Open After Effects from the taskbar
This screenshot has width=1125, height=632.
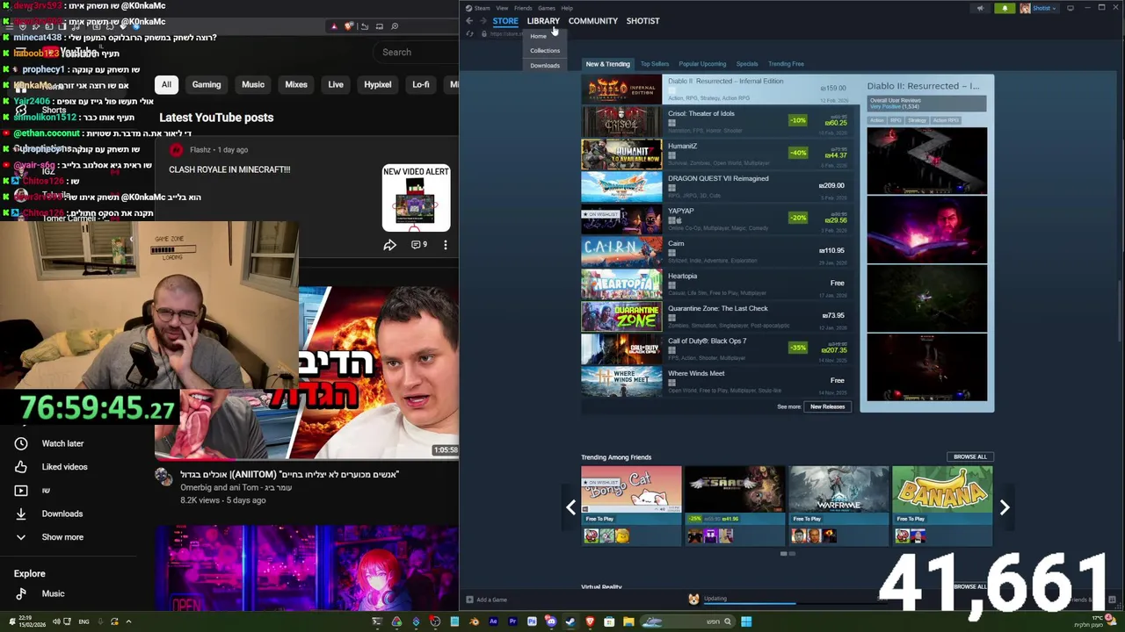pyautogui.click(x=493, y=621)
